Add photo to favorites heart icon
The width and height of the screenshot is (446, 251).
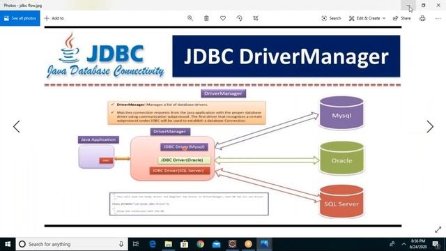(x=223, y=18)
